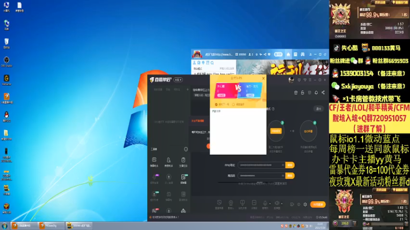410x230 pixels.
Task: Click the speaker volume icon in bottom bar
Action: [x=277, y=203]
